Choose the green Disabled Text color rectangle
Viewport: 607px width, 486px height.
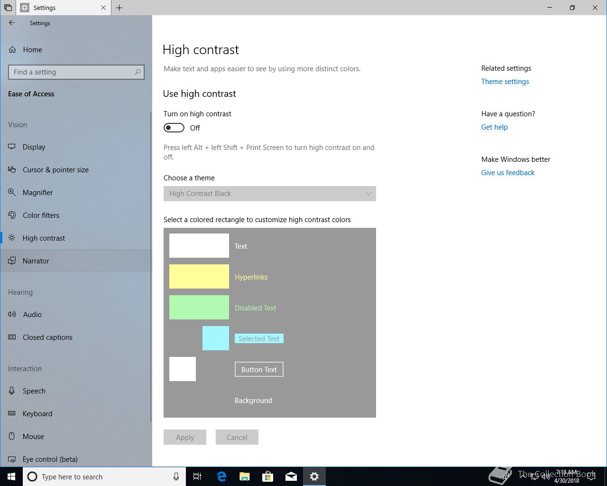(x=199, y=307)
